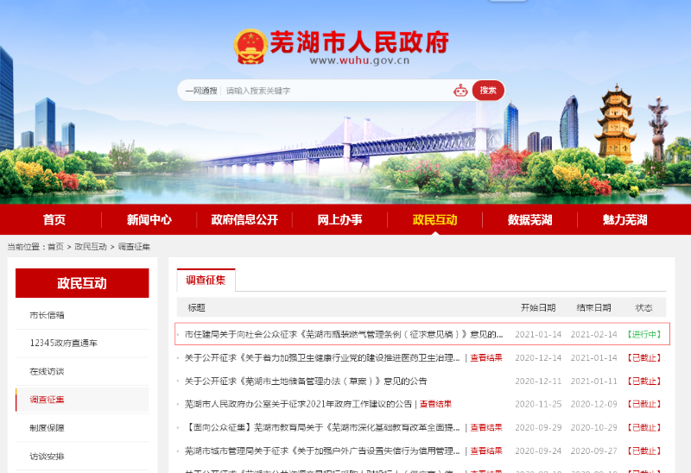Open 数据芜湖 navigation item
The width and height of the screenshot is (691, 473).
[529, 219]
